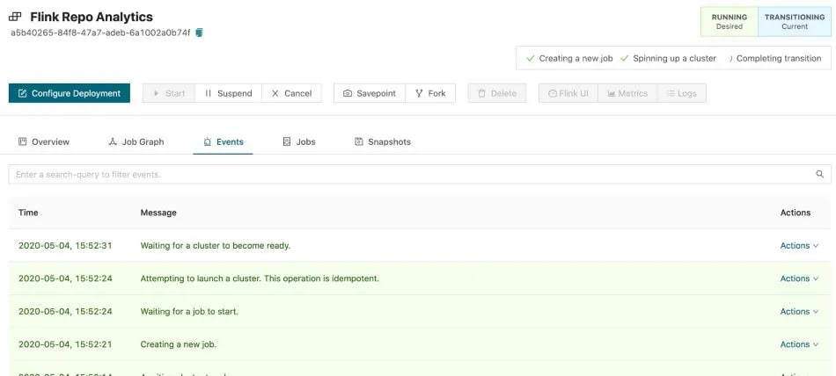Open the Flink UI button

pos(568,93)
